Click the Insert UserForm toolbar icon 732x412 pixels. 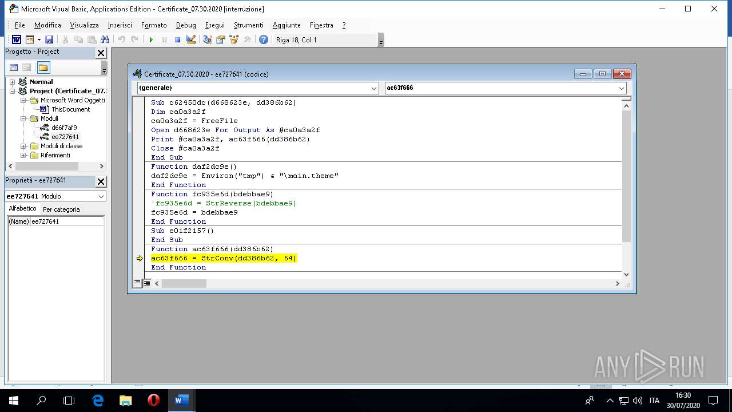(29, 39)
